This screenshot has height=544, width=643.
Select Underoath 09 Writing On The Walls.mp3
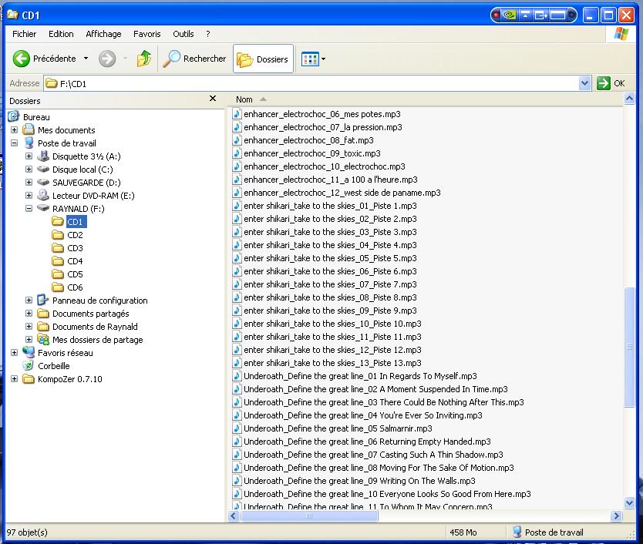359,481
